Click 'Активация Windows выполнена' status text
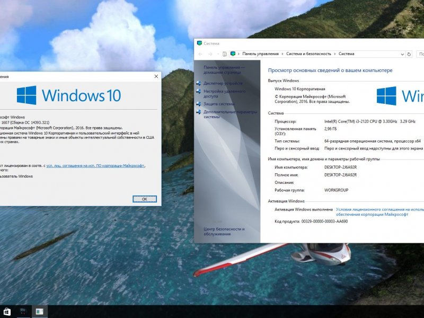Viewport: 424px width, 318px height. 304,209
